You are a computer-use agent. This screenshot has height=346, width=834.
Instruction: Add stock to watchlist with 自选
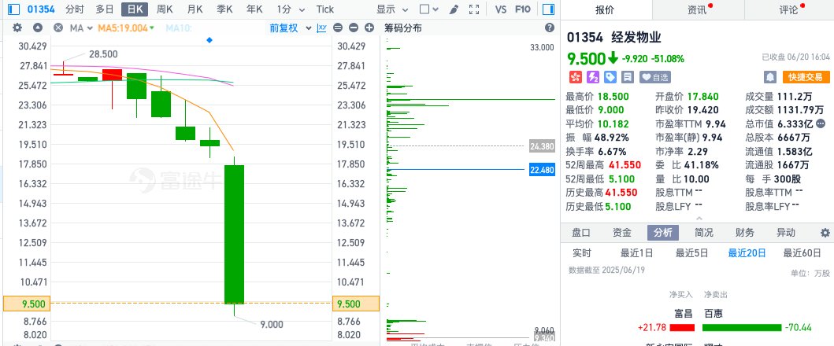coord(655,77)
